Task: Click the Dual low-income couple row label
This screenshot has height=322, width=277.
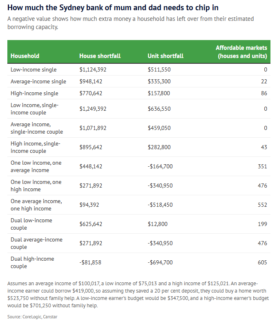Action: pos(31,224)
